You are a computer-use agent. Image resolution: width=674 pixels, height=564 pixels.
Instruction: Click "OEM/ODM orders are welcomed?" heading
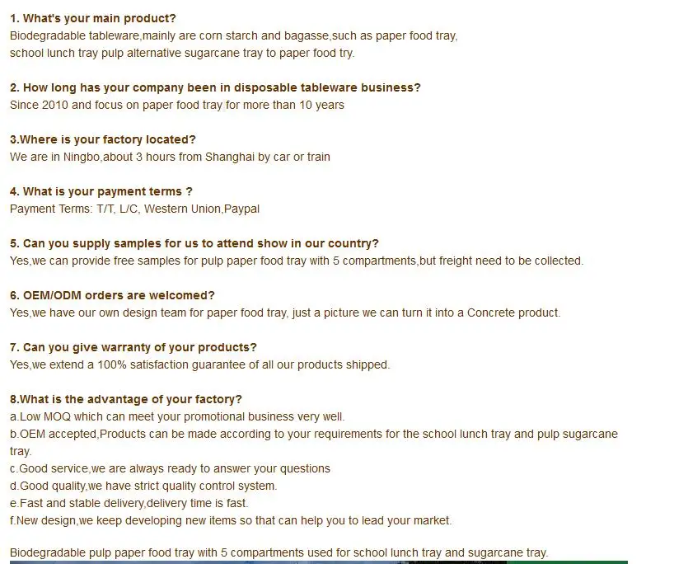[112, 295]
